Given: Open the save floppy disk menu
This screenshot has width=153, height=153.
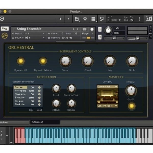Looking at the screenshot, I should point(77,19).
